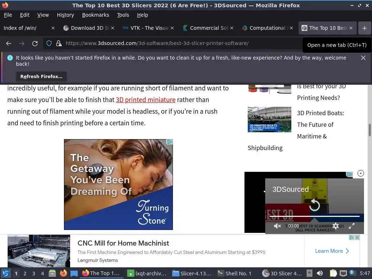Open a new tab with the plus button
This screenshot has width=372, height=279.
tap(364, 28)
